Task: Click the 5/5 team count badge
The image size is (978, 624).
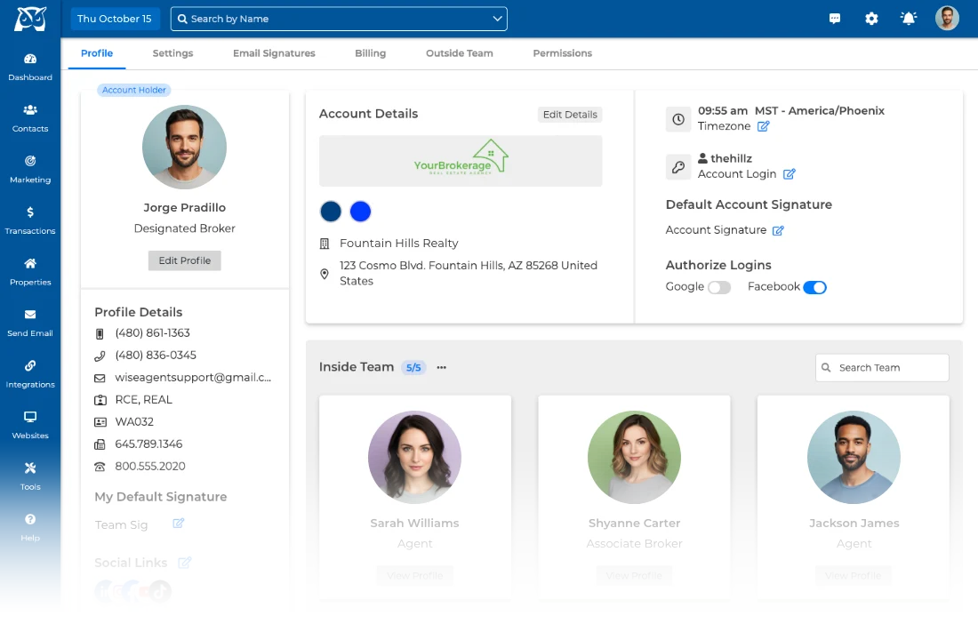Action: pos(413,368)
